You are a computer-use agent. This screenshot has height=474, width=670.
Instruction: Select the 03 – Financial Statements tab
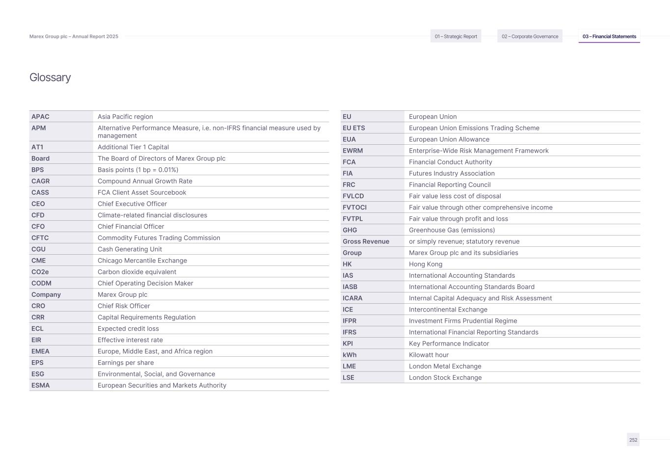[609, 36]
